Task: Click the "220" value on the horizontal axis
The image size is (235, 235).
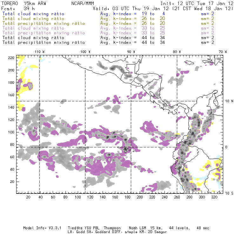Action: tap(152, 197)
